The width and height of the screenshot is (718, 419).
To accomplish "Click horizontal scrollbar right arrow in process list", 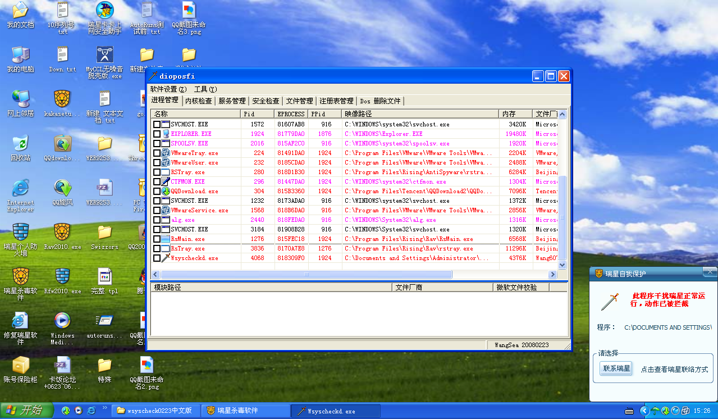I will point(552,275).
